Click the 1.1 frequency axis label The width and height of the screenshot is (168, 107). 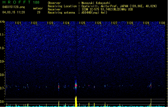pyautogui.click(x=2, y=35)
